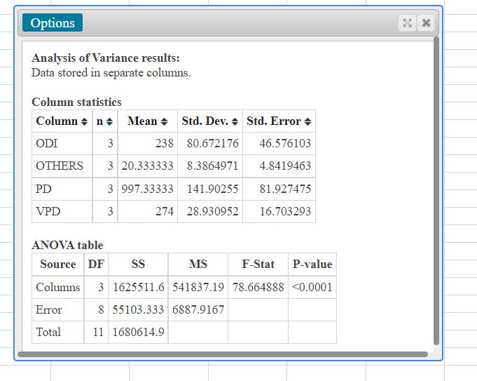Screen dimensions: 477x381
Task: Sort by the Std. Error column arrows
Action: click(307, 121)
